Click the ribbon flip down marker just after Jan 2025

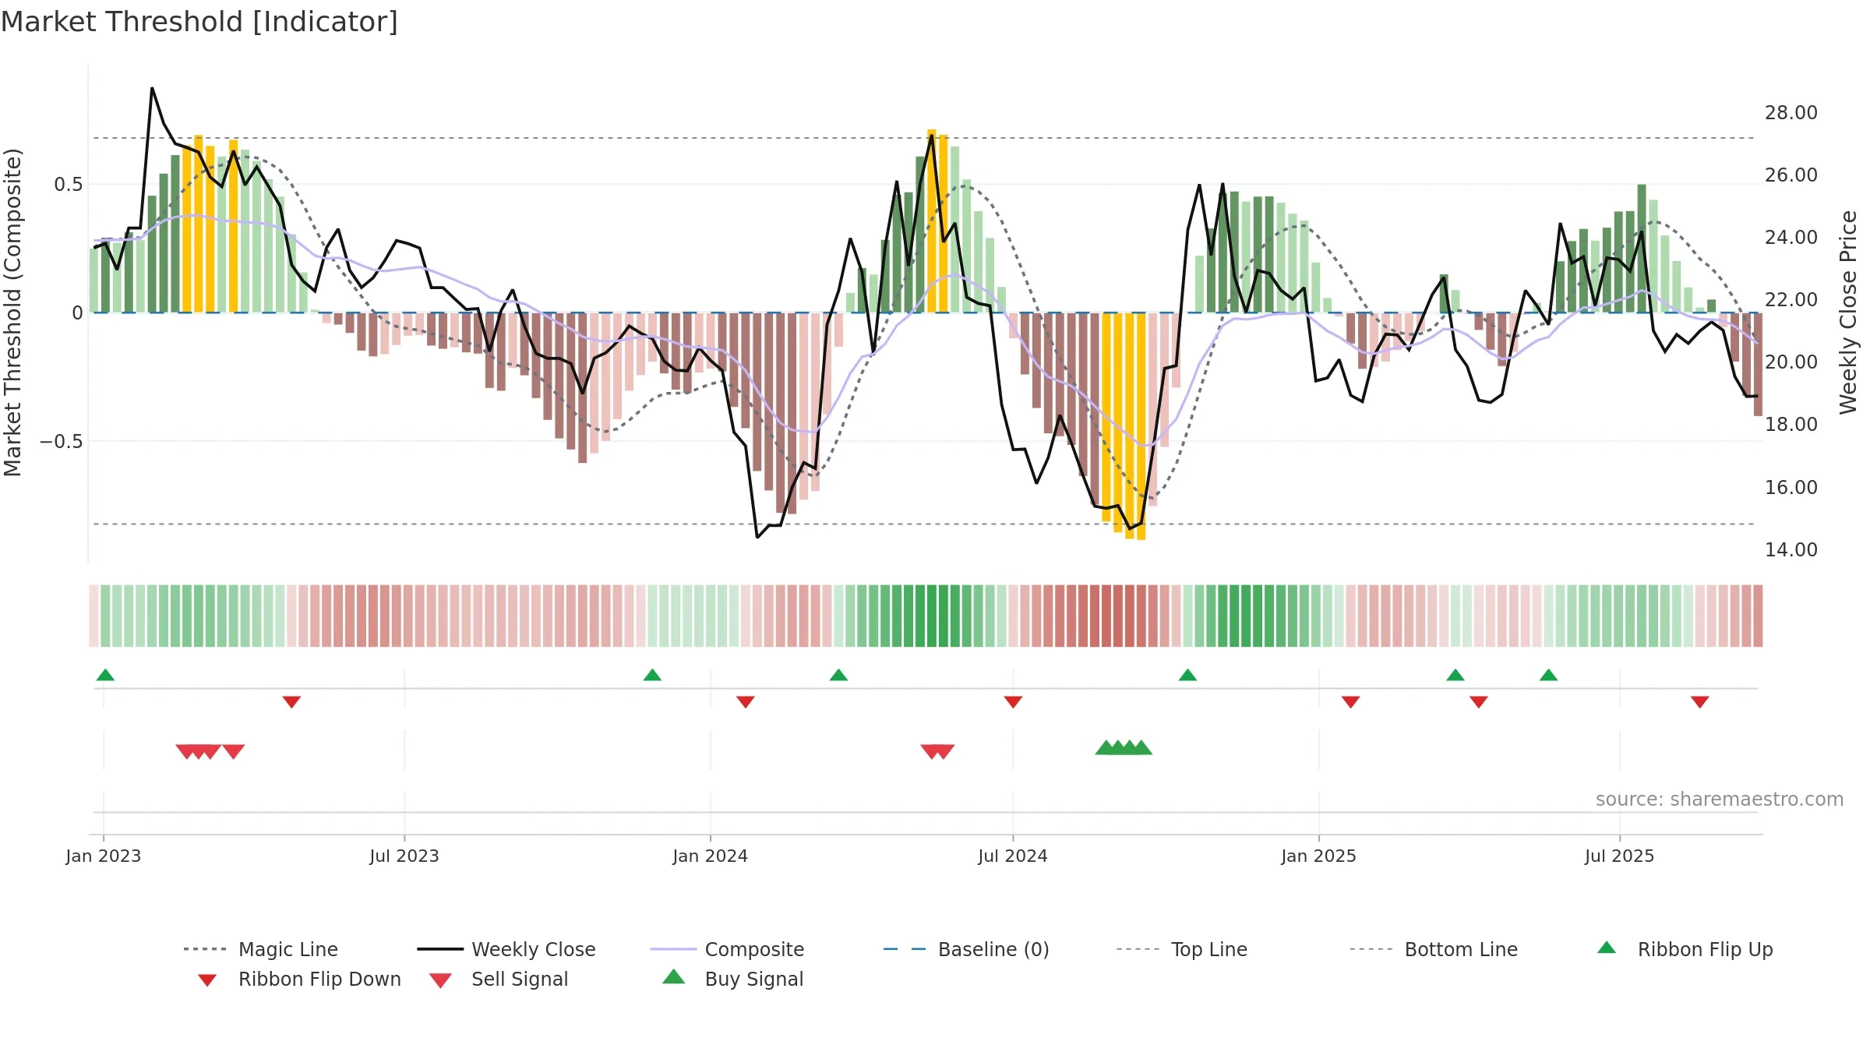1351,702
